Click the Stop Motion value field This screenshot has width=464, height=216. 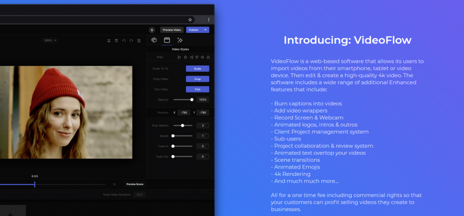pyautogui.click(x=203, y=126)
